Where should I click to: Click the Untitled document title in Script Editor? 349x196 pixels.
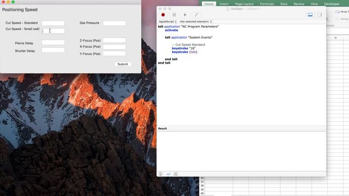tap(236, 9)
